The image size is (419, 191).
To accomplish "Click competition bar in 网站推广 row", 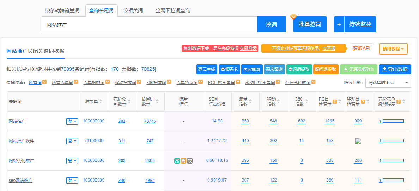I will click(393, 121).
